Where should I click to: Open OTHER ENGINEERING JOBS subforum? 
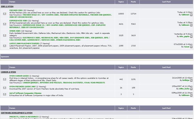coord(68,40)
